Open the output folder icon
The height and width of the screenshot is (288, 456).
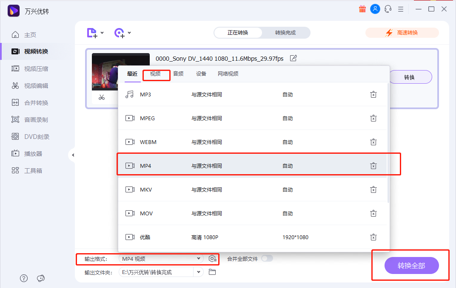(212, 272)
